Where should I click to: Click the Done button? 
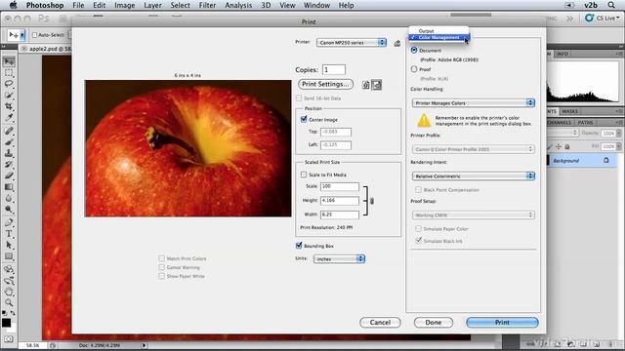point(434,323)
